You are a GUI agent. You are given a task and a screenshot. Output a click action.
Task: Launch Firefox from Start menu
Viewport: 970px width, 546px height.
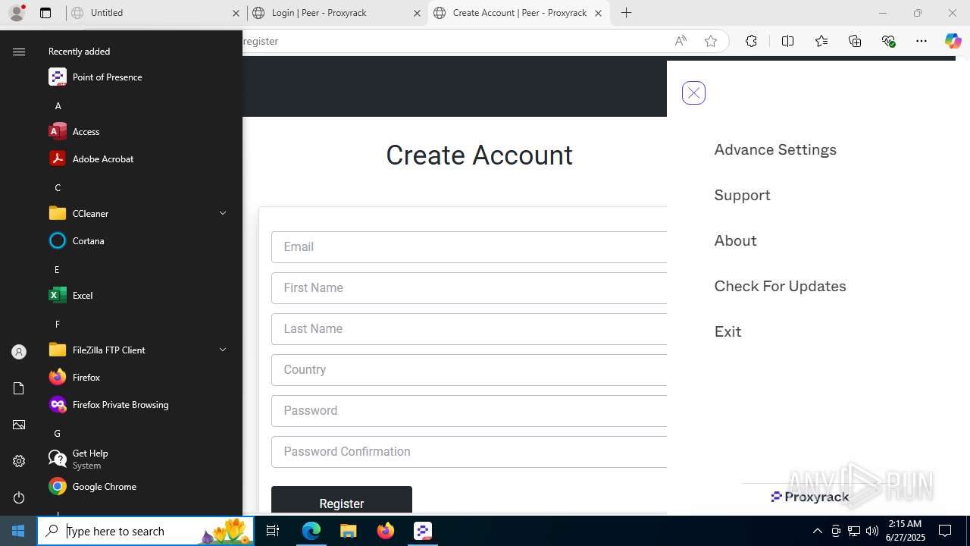click(x=140, y=377)
